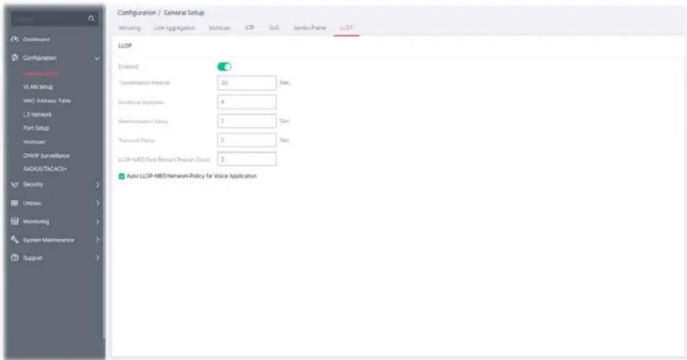Uncheck Auto LLDP-MED Network Policy for Voice Application
Viewport: 687px width, 360px height.
coord(122,176)
